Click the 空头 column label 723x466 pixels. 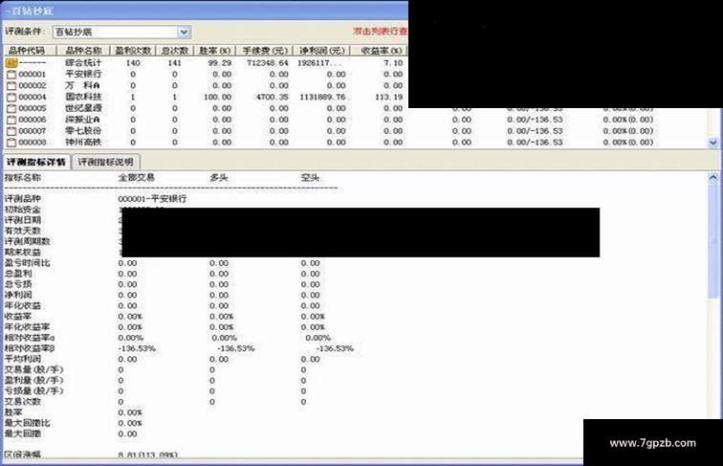click(x=310, y=178)
